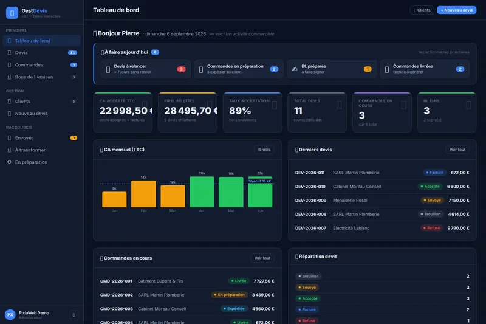
Task: Click the GestDevis logo icon
Action: pos(12,13)
